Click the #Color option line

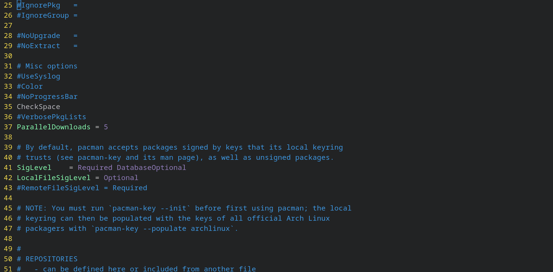30,86
